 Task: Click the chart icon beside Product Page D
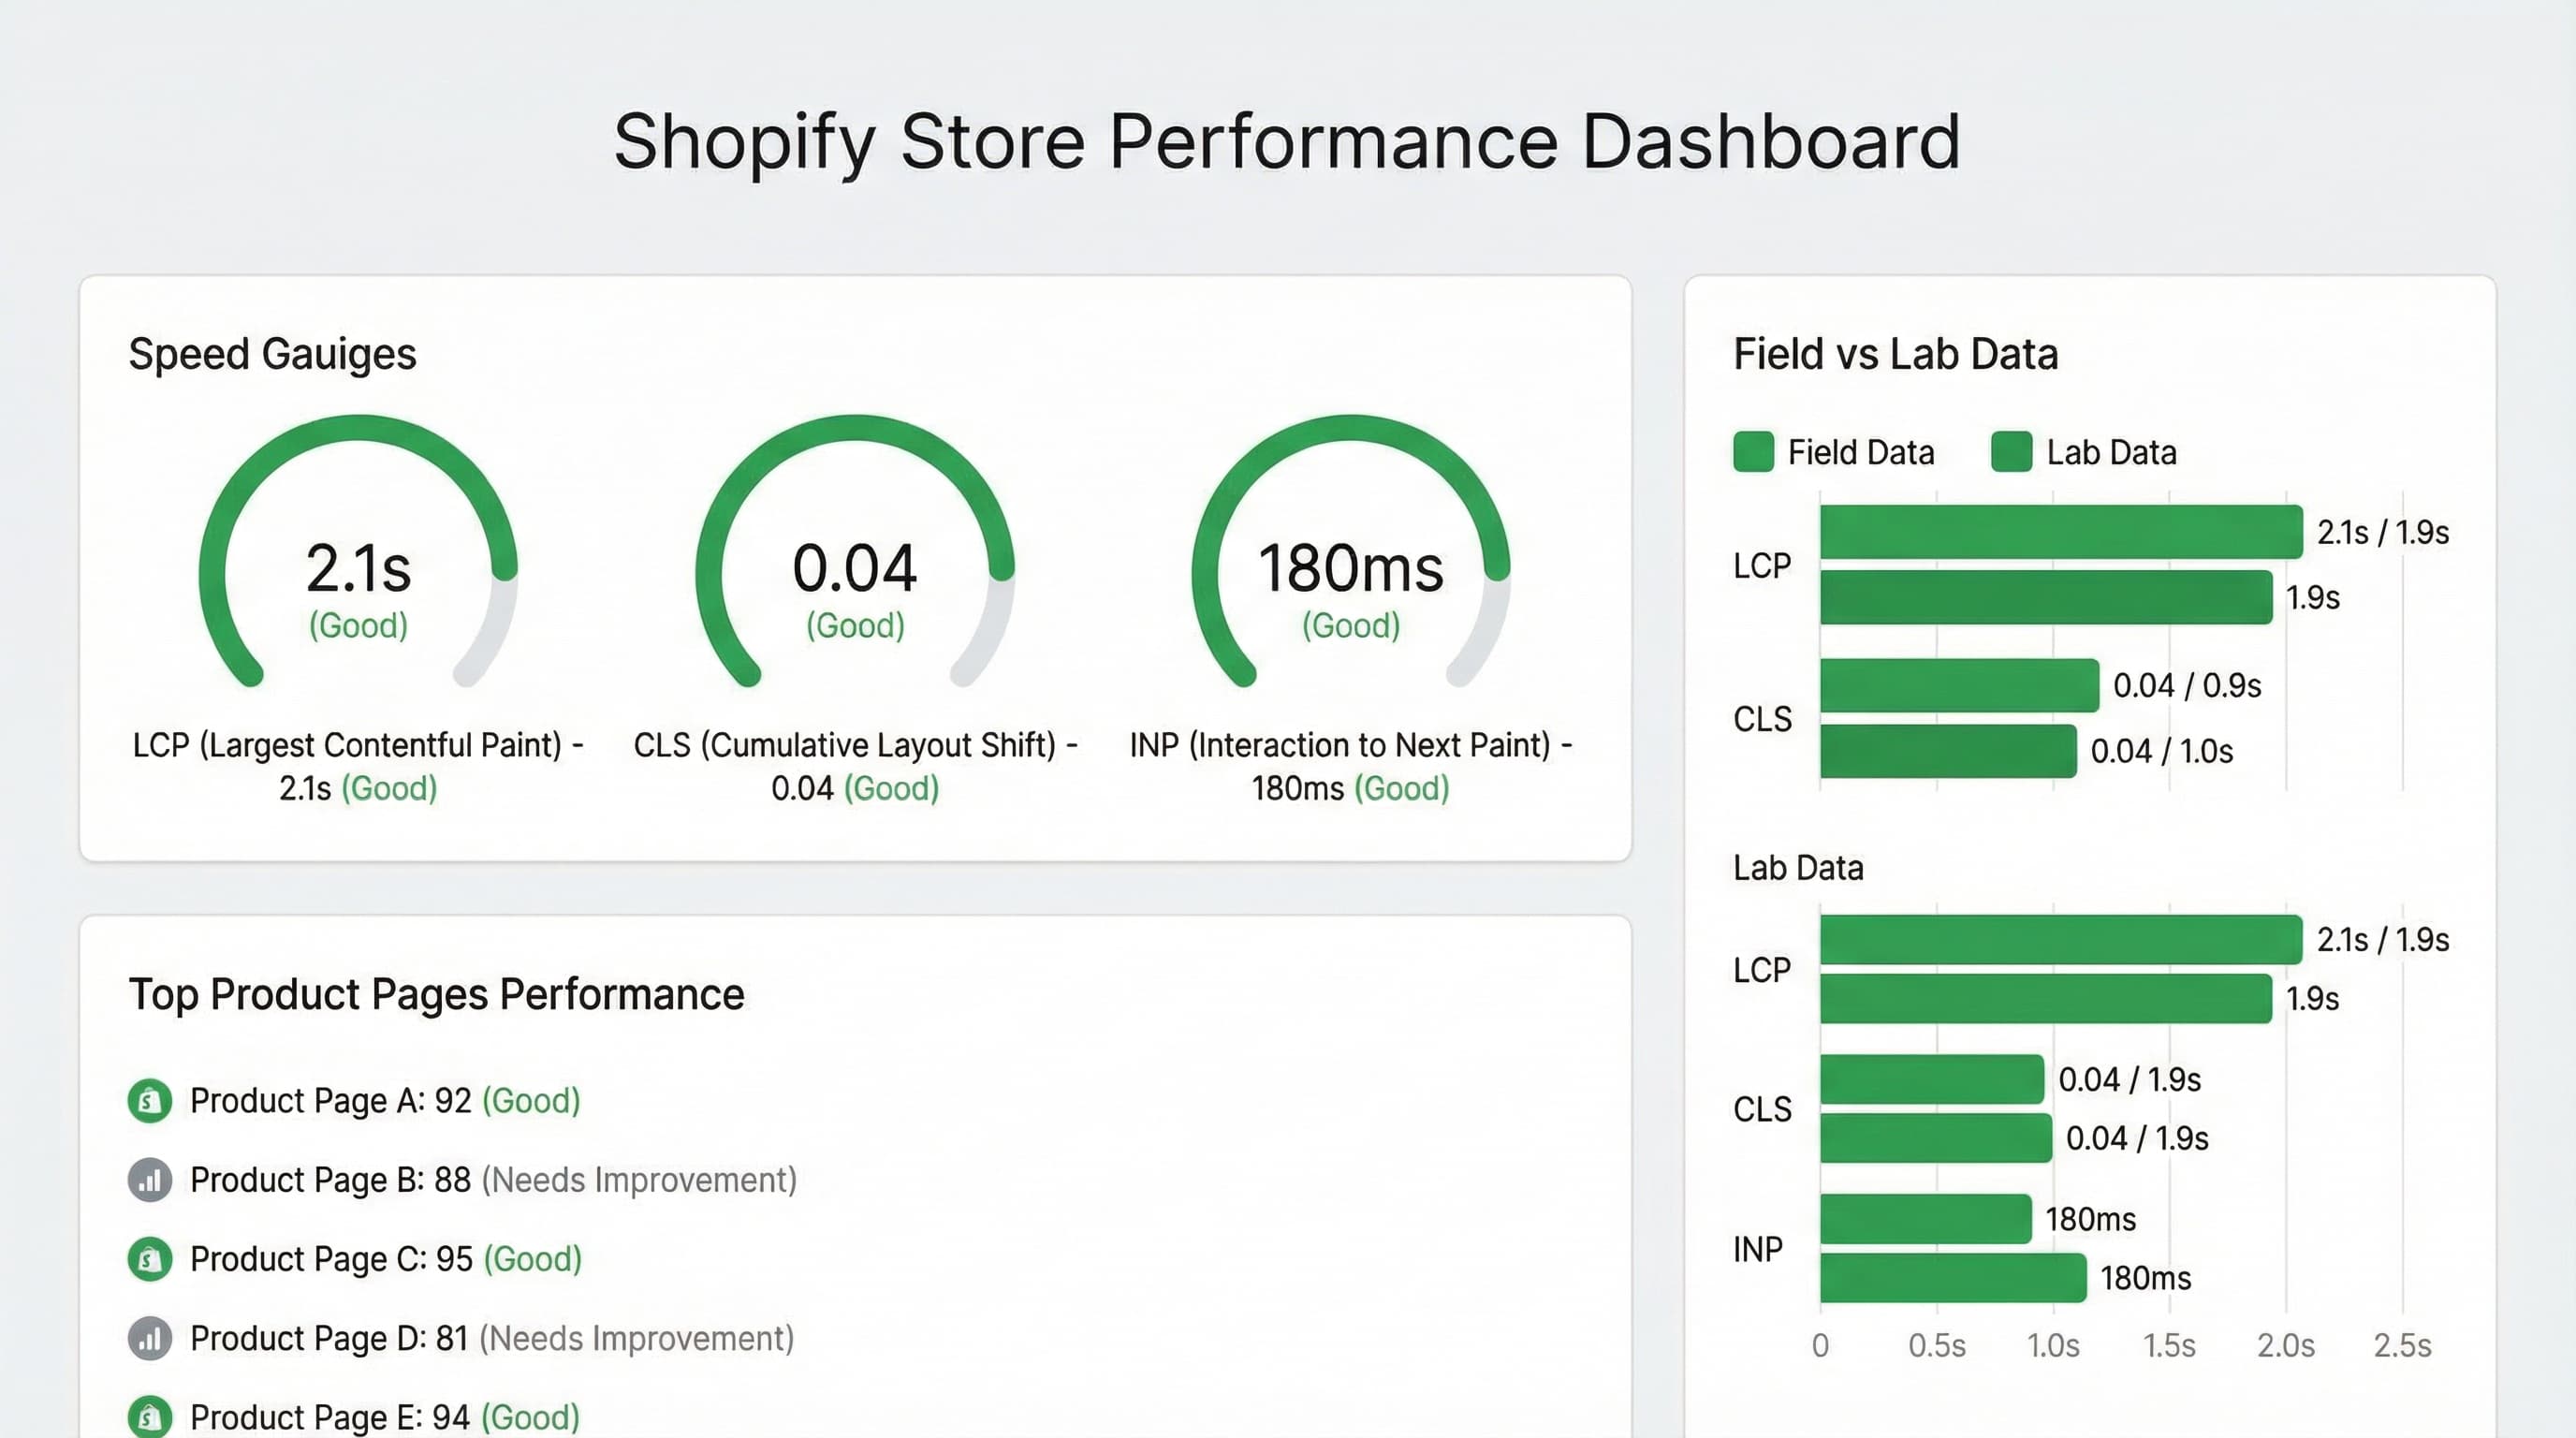click(150, 1338)
